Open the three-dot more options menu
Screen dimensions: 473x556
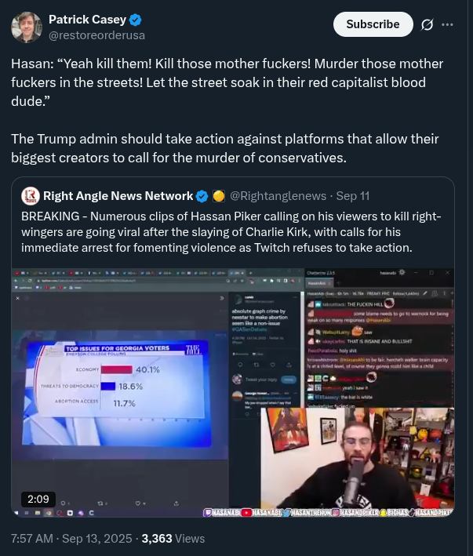tap(447, 24)
